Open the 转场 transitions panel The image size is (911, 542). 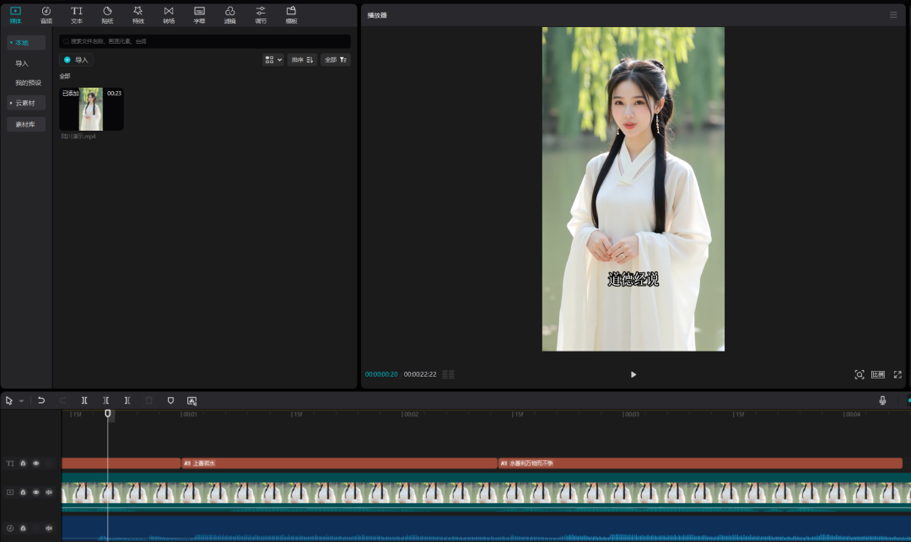coord(169,14)
